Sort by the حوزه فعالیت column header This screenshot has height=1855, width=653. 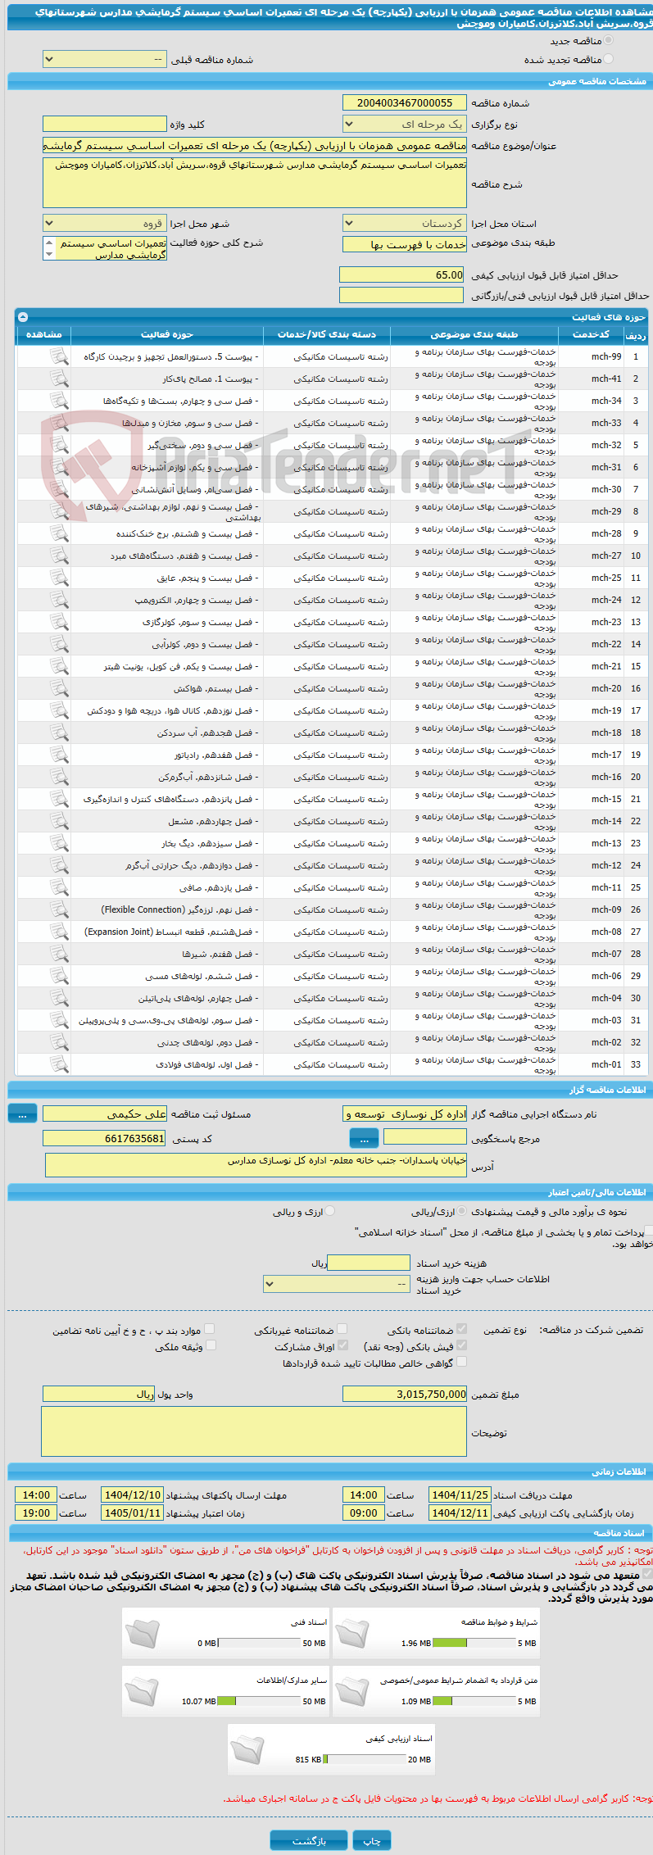point(167,334)
